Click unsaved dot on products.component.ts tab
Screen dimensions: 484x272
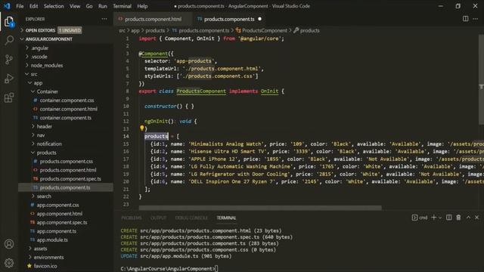(x=259, y=19)
